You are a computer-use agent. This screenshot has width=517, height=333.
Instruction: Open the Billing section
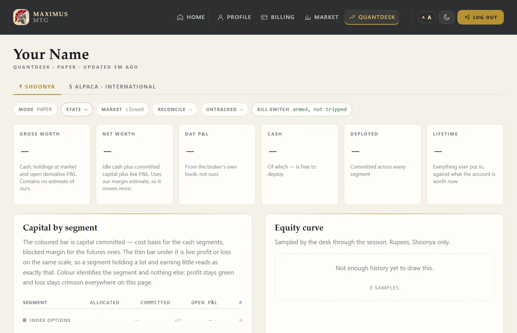(x=278, y=17)
